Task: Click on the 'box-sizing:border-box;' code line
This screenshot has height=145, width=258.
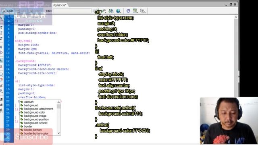Action: tap(37, 33)
